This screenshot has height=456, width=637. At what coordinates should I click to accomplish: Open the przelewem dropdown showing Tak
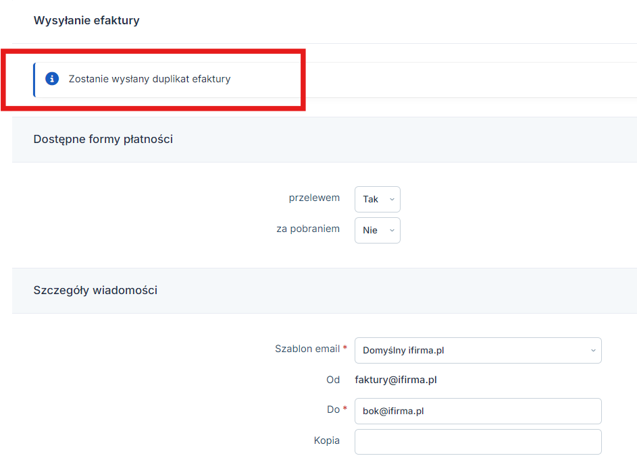(x=378, y=199)
